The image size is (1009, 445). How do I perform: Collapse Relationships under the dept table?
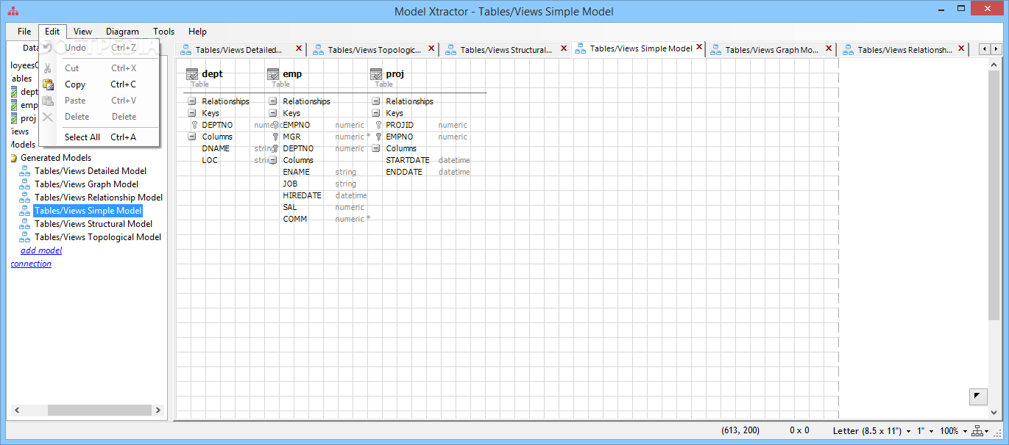tap(191, 101)
